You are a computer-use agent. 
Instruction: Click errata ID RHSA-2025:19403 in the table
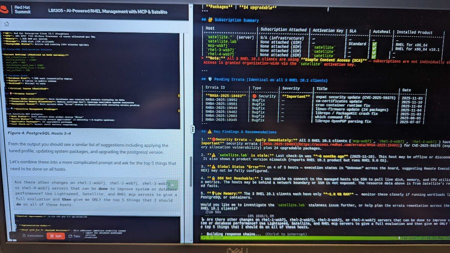[226, 96]
